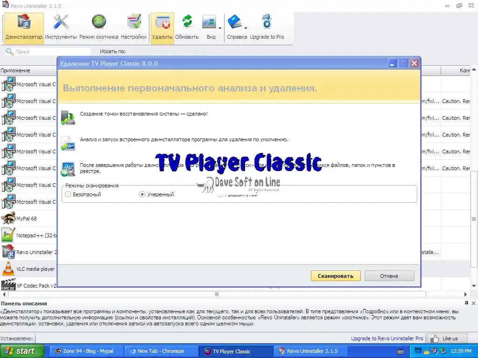The width and height of the screenshot is (478, 358).
Task: Click horizontal scrollbar left arrow
Action: (x=4, y=295)
